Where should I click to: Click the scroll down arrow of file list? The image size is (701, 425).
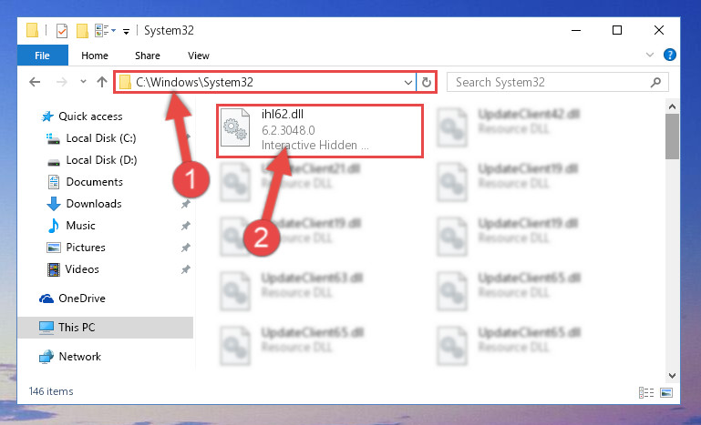[x=672, y=376]
